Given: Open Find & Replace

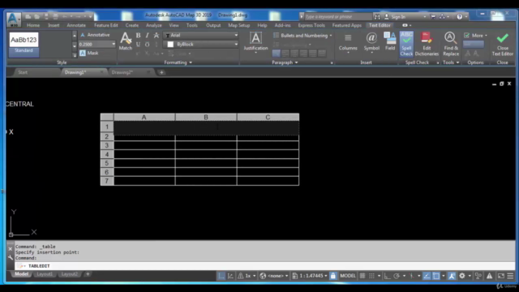Looking at the screenshot, I should pyautogui.click(x=451, y=44).
